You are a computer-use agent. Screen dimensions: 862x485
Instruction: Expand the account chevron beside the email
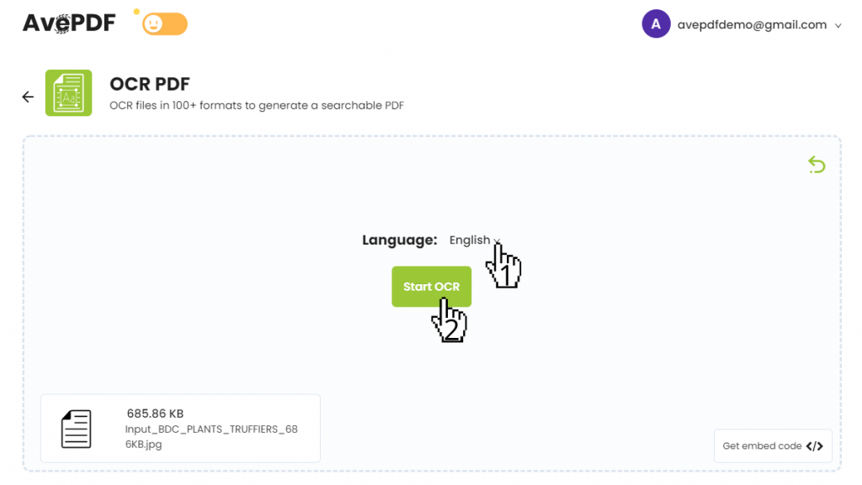838,26
